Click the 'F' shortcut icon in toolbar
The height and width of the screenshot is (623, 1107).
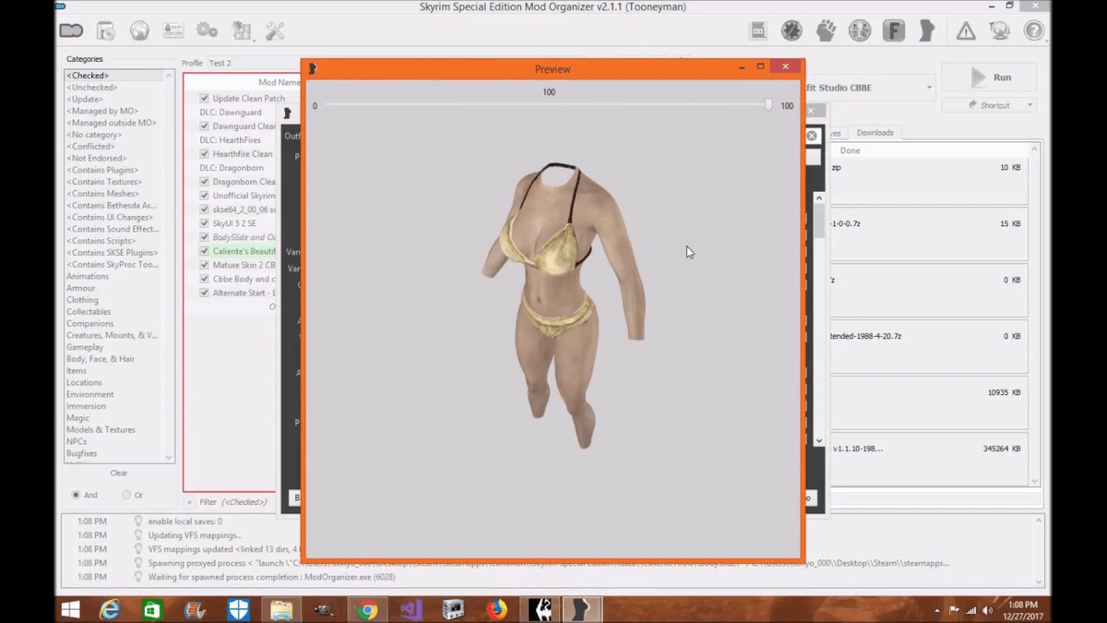point(893,31)
